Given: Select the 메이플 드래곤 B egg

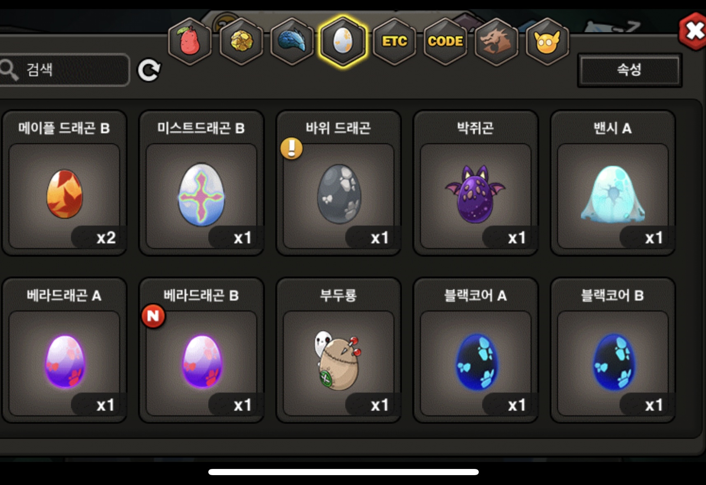Looking at the screenshot, I should [x=64, y=183].
